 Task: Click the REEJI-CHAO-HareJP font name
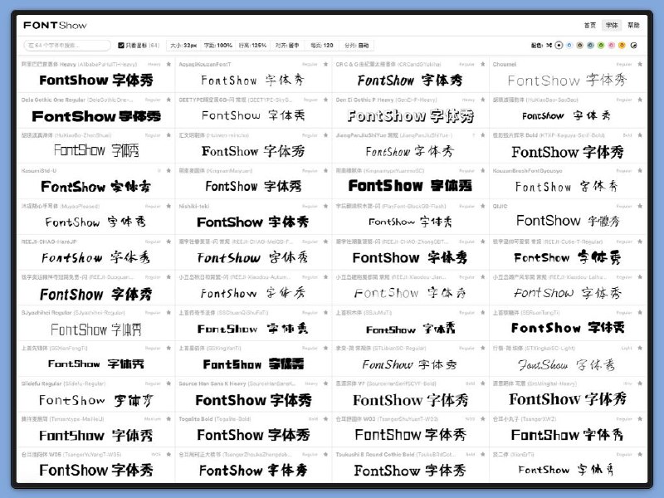click(x=49, y=242)
